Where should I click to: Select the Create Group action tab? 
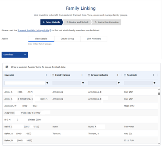67,39
